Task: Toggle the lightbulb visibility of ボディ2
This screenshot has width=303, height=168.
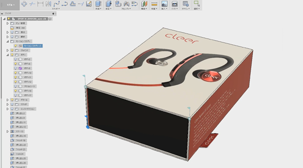Action: click(x=15, y=59)
